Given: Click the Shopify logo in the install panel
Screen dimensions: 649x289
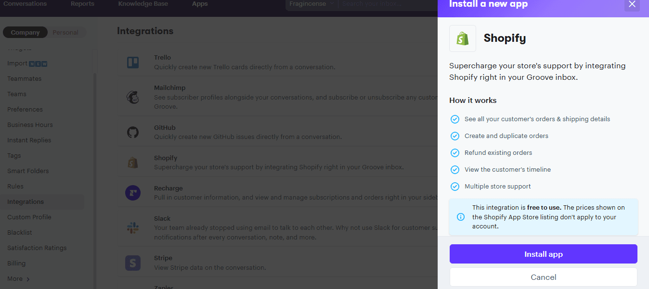Looking at the screenshot, I should [x=462, y=38].
